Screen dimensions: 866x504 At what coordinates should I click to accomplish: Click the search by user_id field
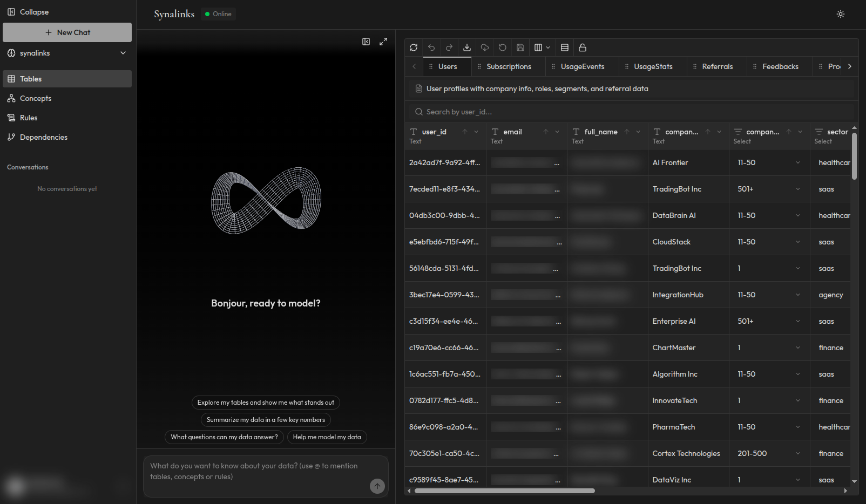540,112
